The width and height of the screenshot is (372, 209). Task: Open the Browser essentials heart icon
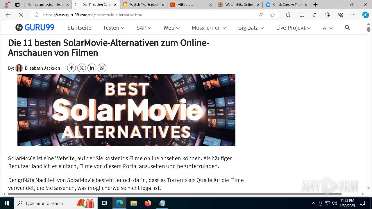point(341,15)
